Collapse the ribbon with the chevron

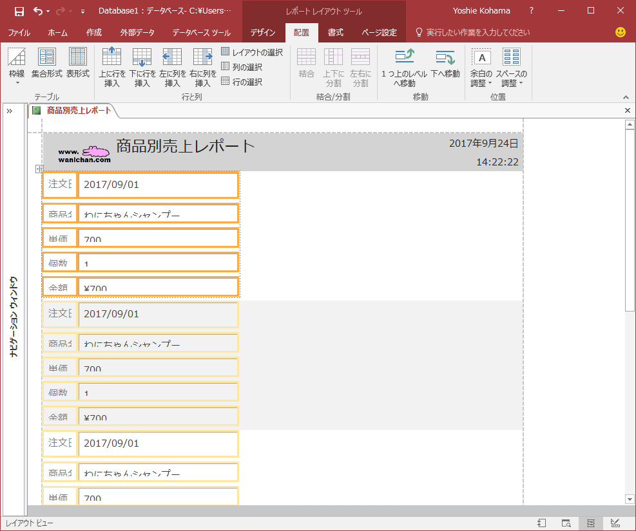point(626,97)
